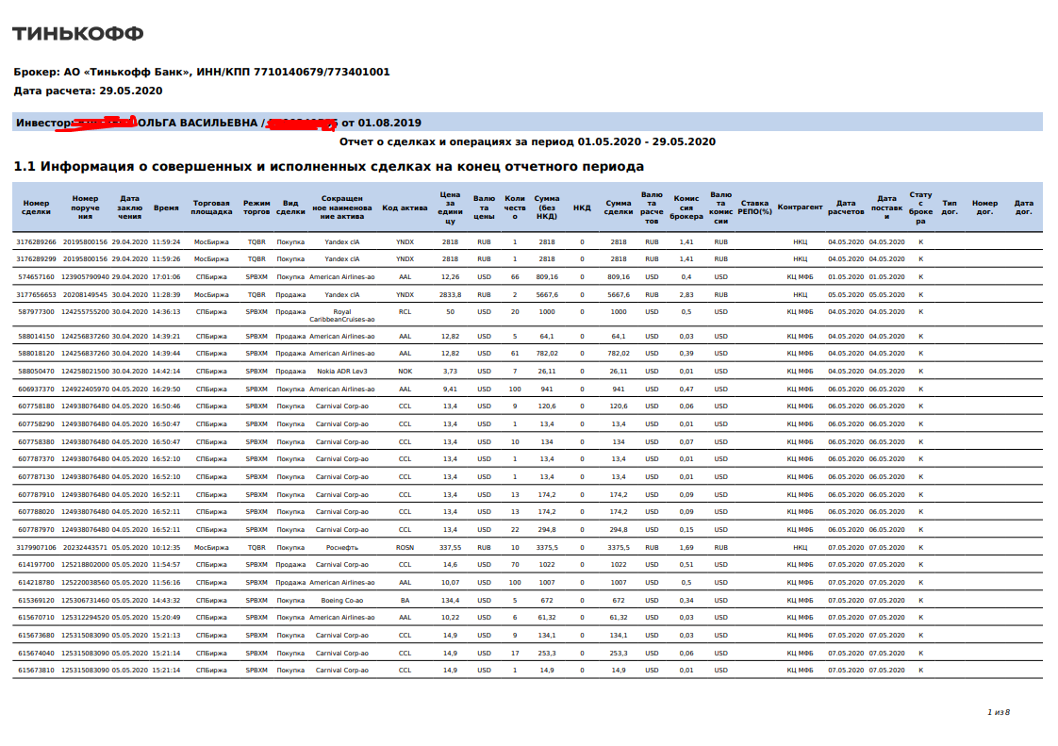The image size is (1058, 746).
Task: Click the 'Номер дог.' column header
Action: (x=985, y=207)
